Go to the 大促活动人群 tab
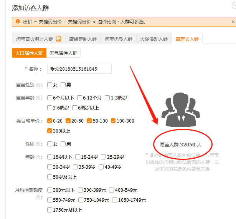This screenshot has height=219, width=236. tap(154, 39)
